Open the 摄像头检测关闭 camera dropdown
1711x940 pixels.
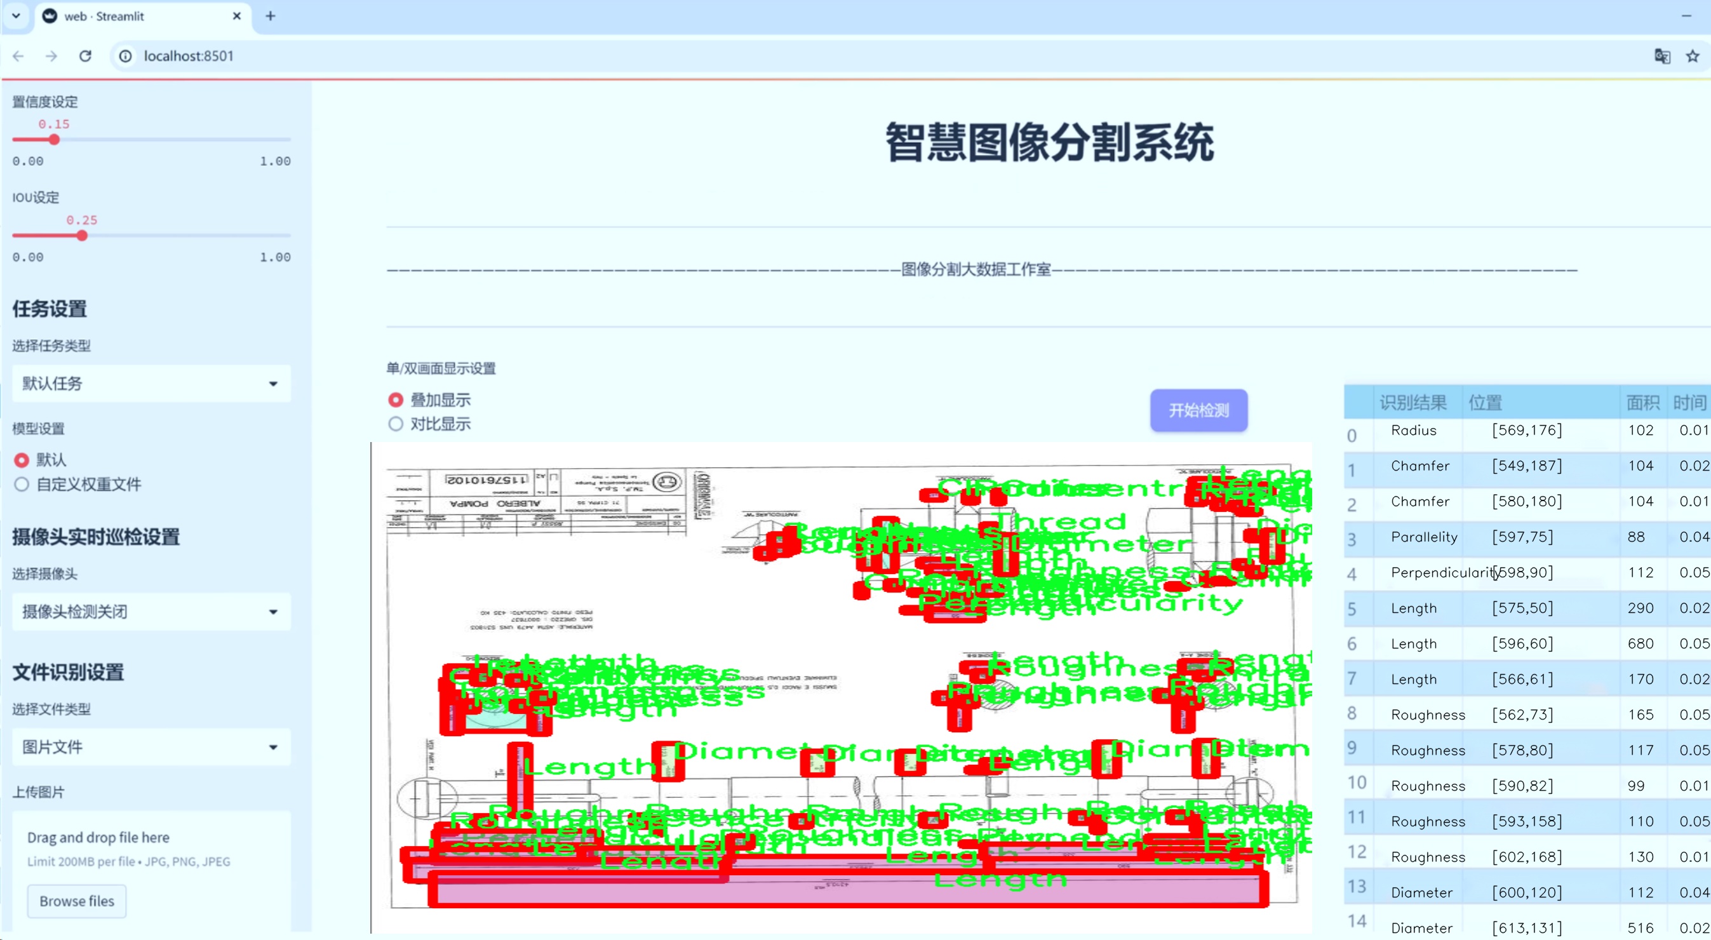[x=151, y=611]
